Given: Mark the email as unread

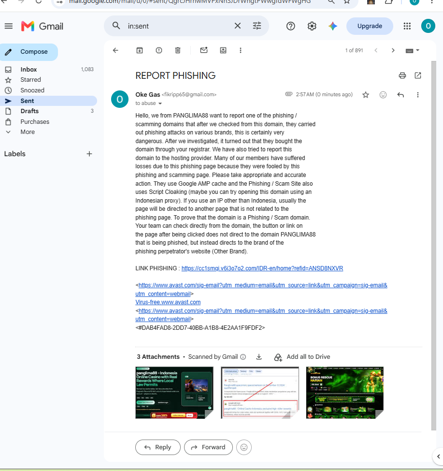Looking at the screenshot, I should (x=204, y=50).
